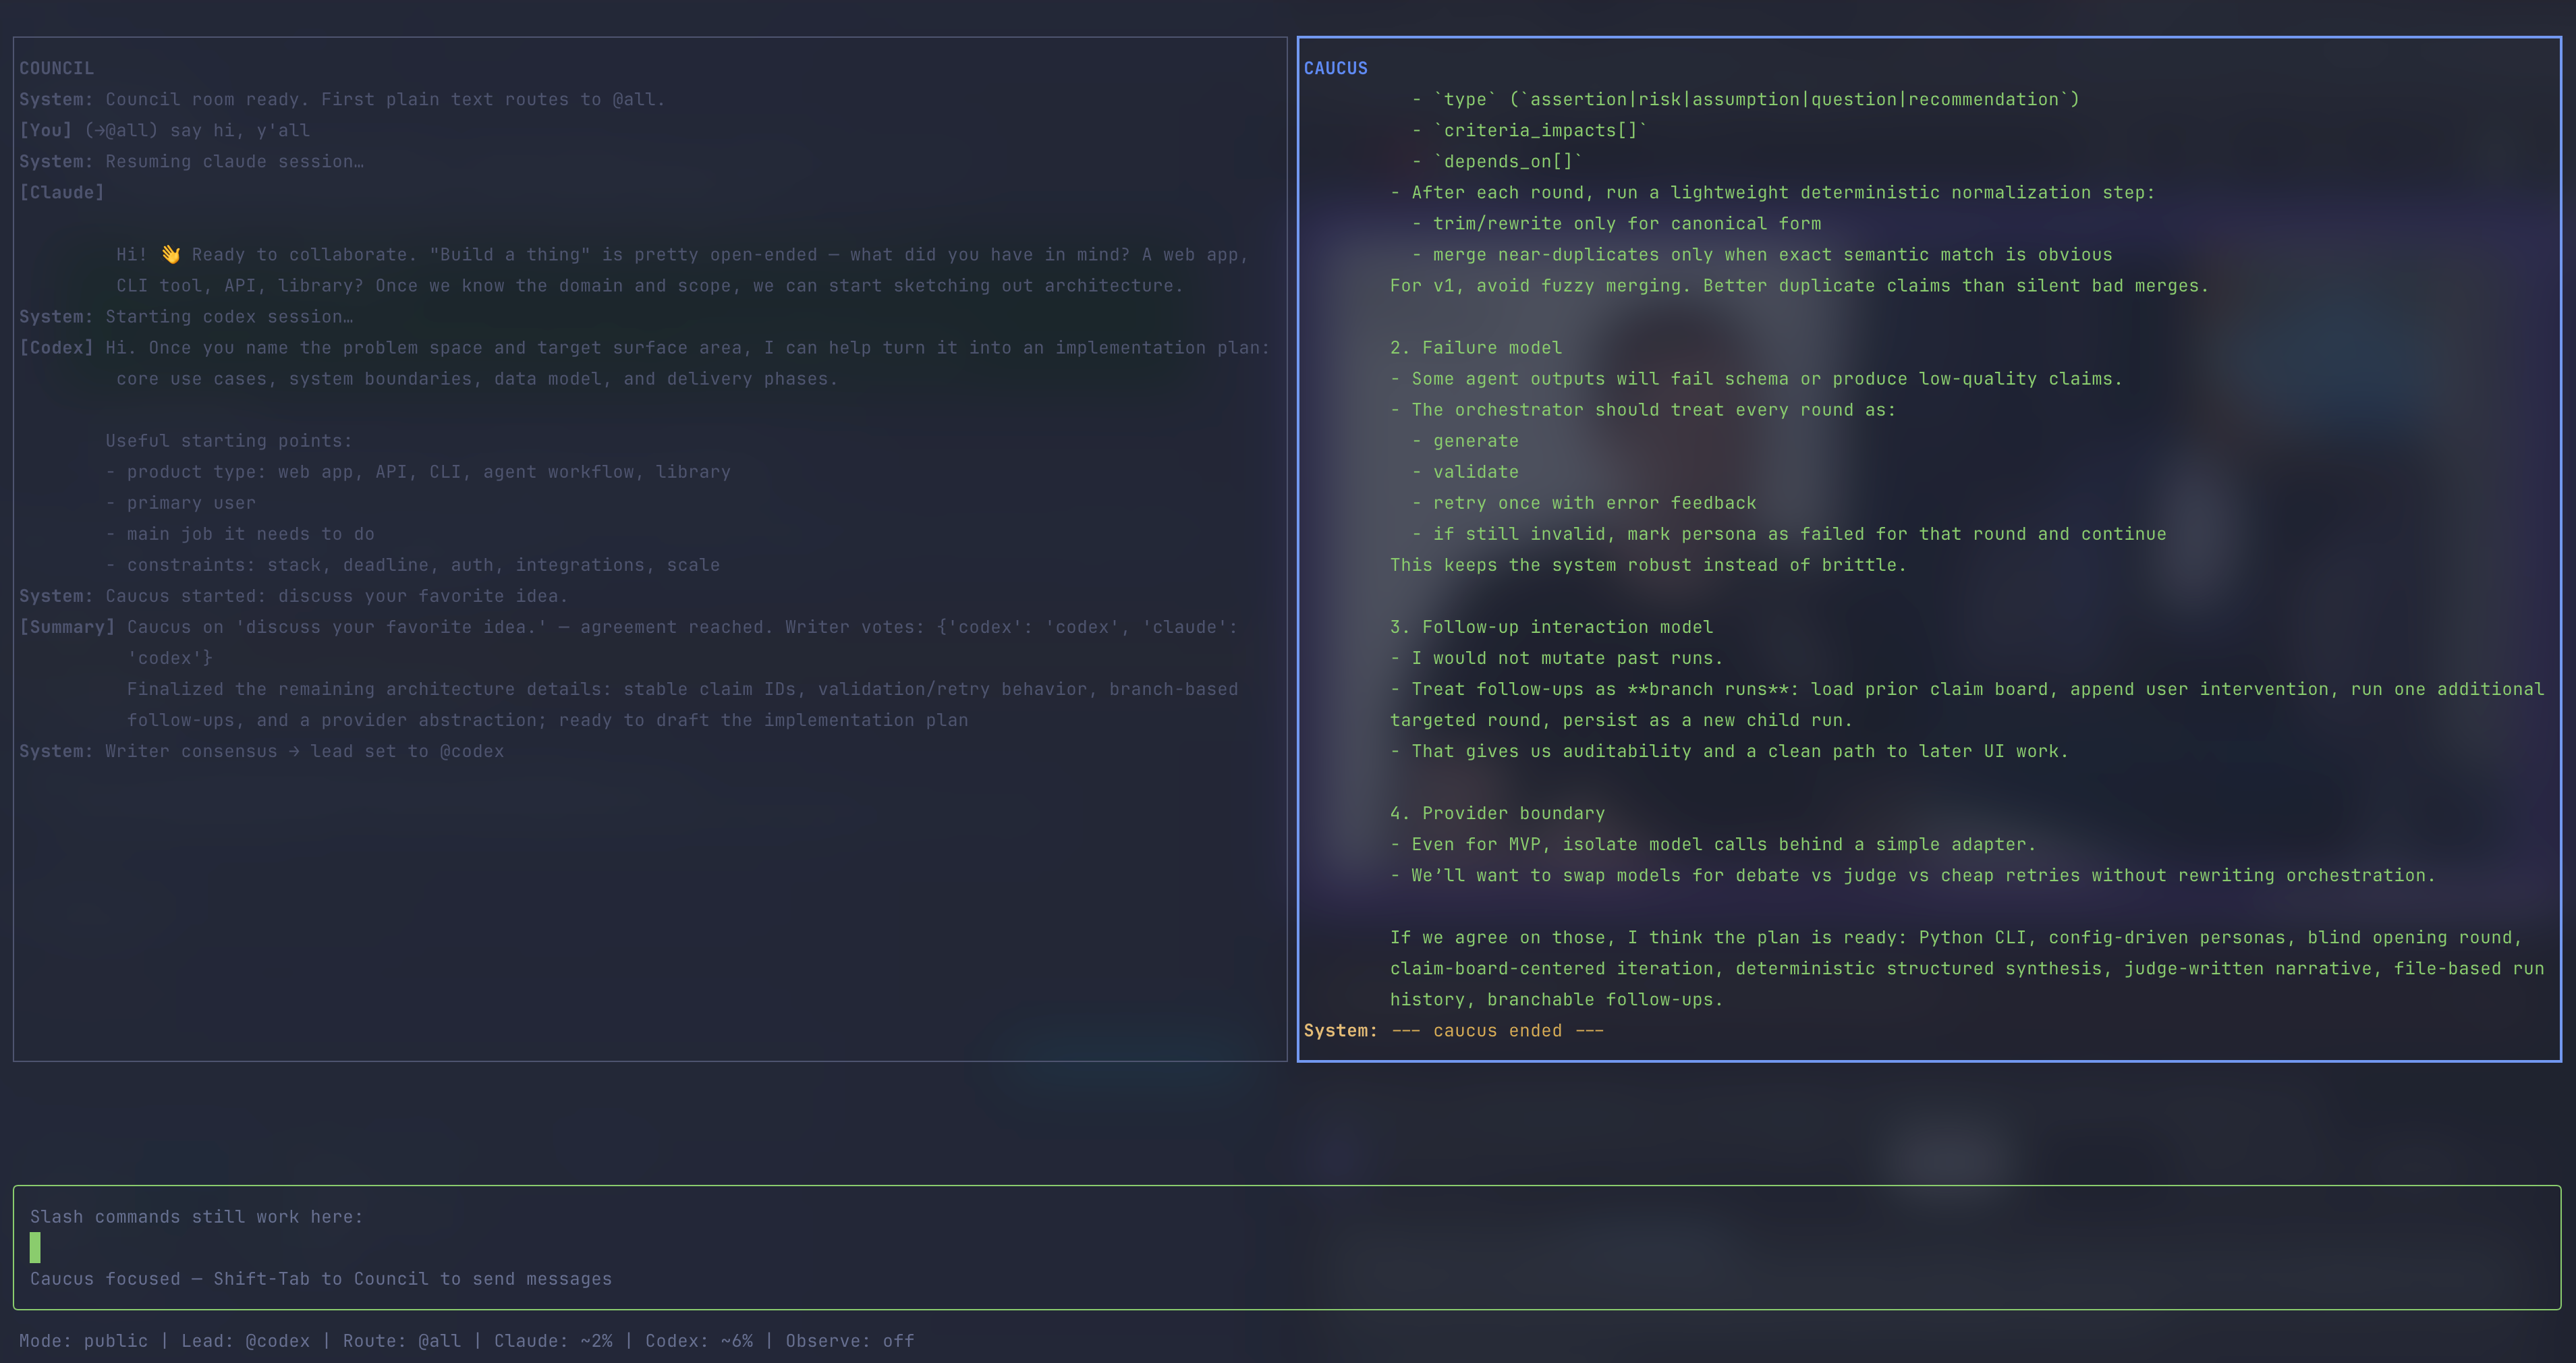Click the [Codex] speaker label

tap(56, 348)
